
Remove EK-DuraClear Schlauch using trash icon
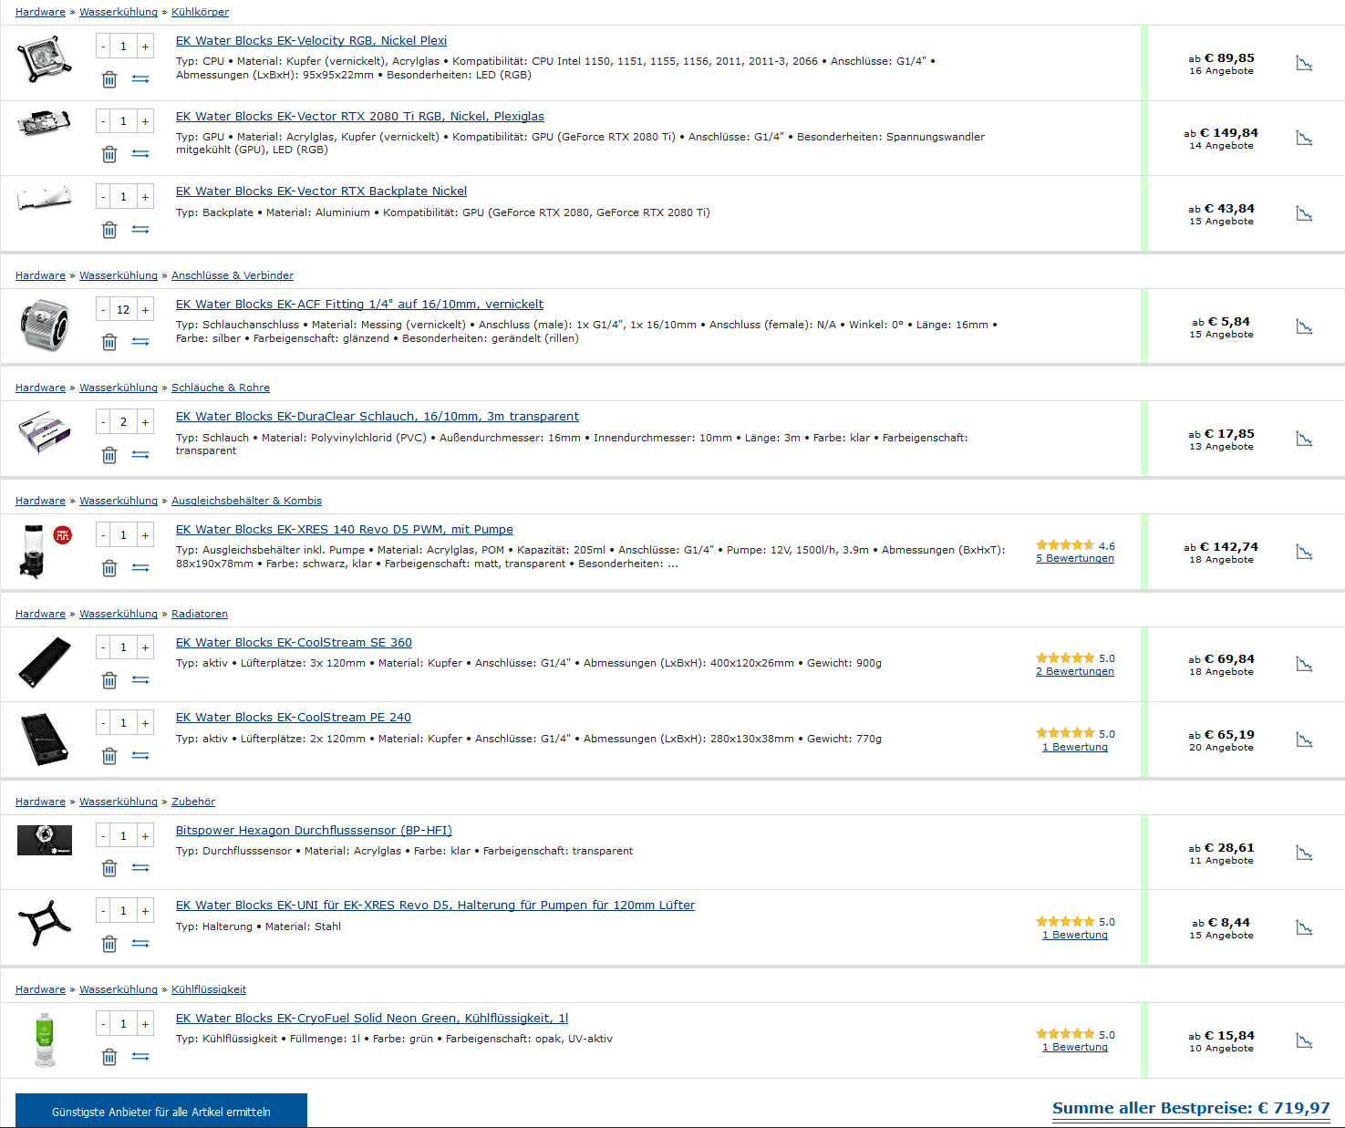coord(109,455)
